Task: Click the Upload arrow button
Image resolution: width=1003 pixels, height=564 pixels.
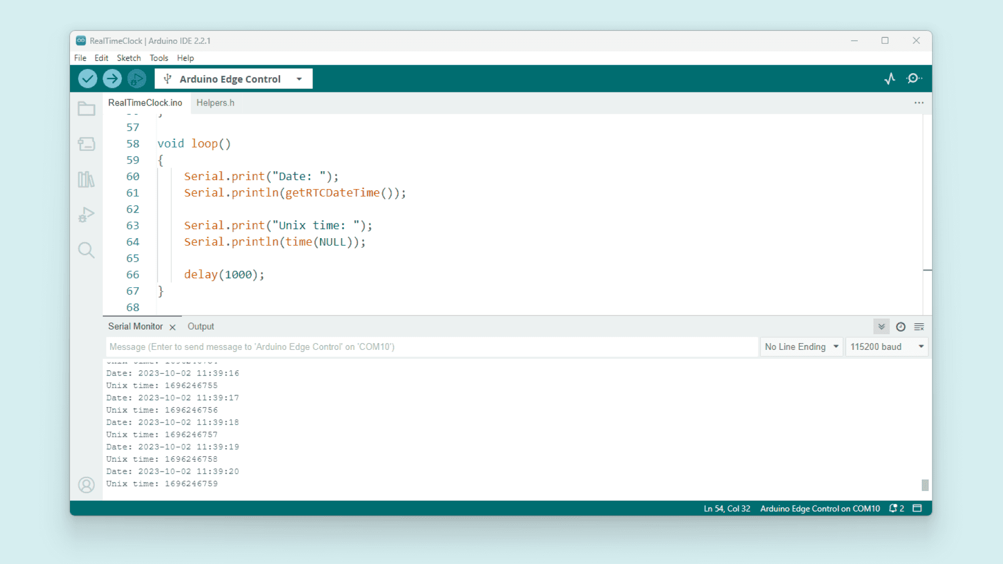Action: pyautogui.click(x=112, y=79)
